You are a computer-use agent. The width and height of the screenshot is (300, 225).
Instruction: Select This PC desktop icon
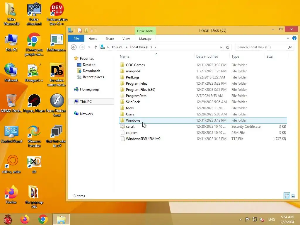tap(11, 42)
